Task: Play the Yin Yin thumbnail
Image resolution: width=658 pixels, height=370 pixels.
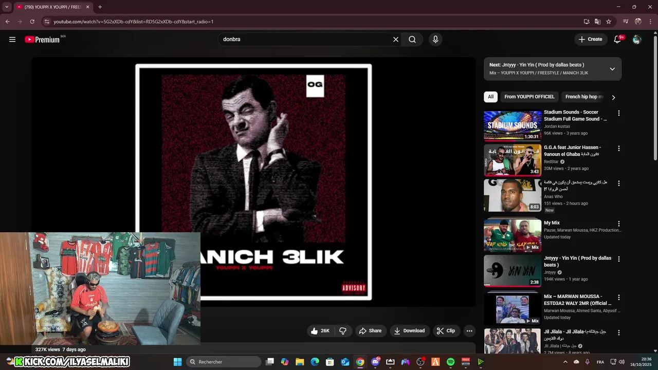Action: click(513, 271)
